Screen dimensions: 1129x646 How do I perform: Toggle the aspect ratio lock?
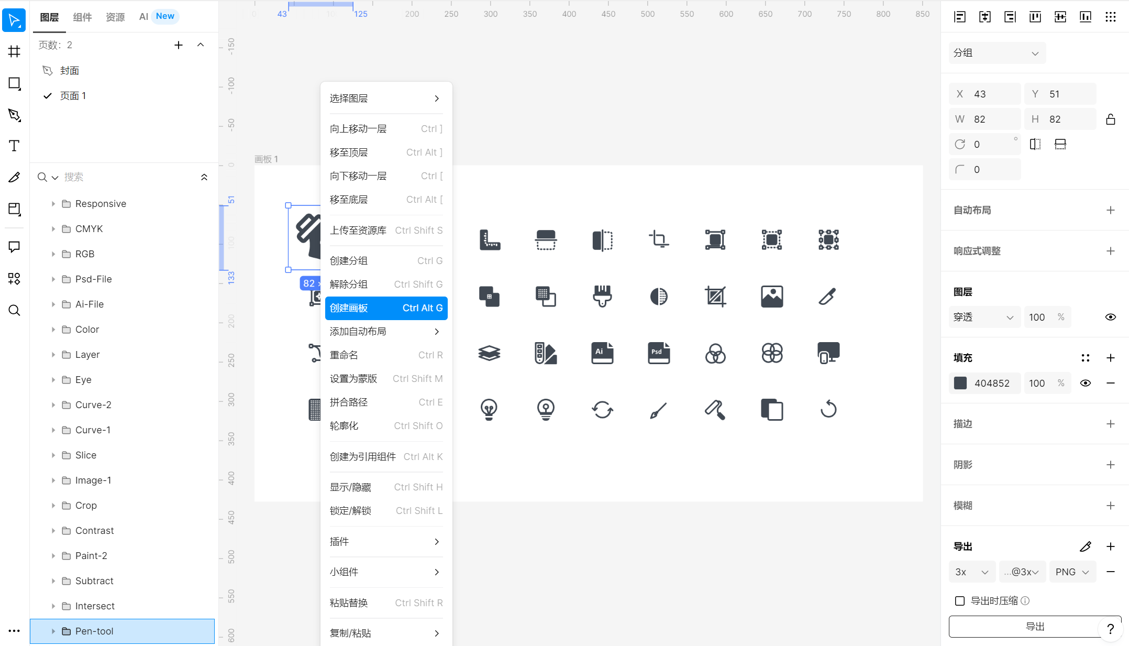point(1111,119)
